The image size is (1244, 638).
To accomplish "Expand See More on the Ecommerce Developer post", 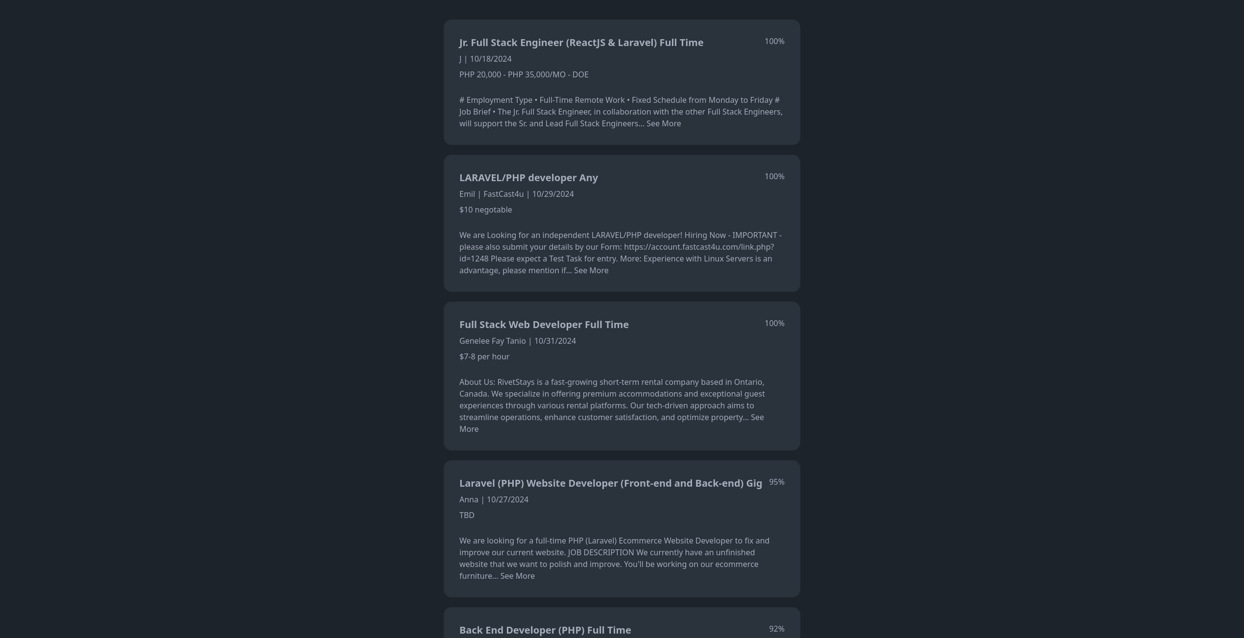I will 518,576.
